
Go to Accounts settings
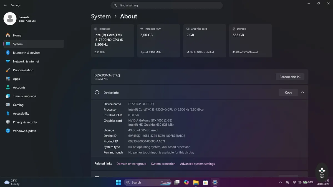[34, 87]
